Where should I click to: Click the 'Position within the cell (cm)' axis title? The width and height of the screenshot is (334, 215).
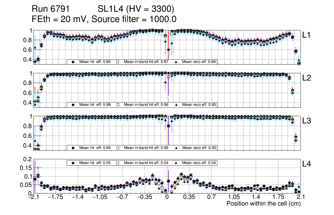coord(263,204)
